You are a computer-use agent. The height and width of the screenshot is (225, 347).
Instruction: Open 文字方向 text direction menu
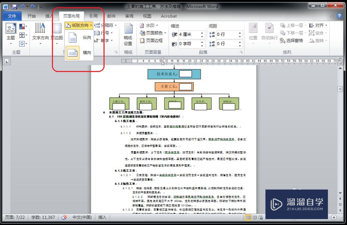(x=40, y=33)
